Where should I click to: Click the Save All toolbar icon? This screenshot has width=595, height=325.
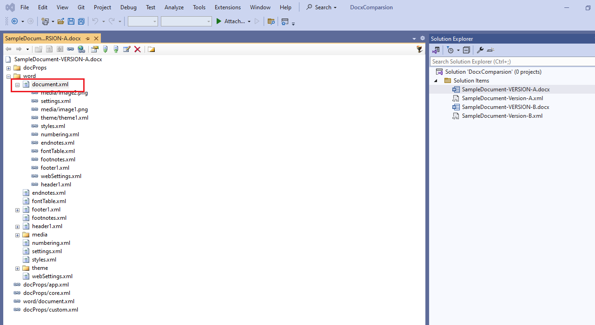point(81,21)
